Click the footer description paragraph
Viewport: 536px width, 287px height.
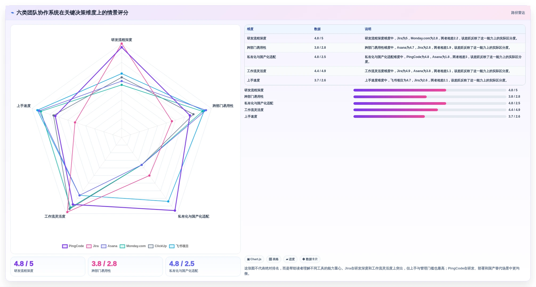tap(382, 271)
